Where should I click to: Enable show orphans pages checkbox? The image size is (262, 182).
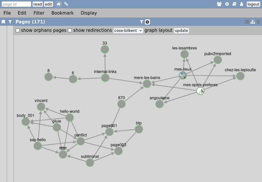coord(18,30)
